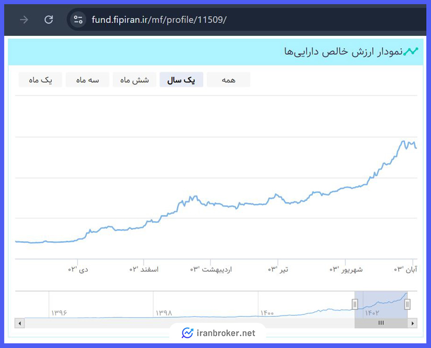Viewport: 431px width, 348px height.
Task: Reload the page with refresh icon
Action: point(49,20)
